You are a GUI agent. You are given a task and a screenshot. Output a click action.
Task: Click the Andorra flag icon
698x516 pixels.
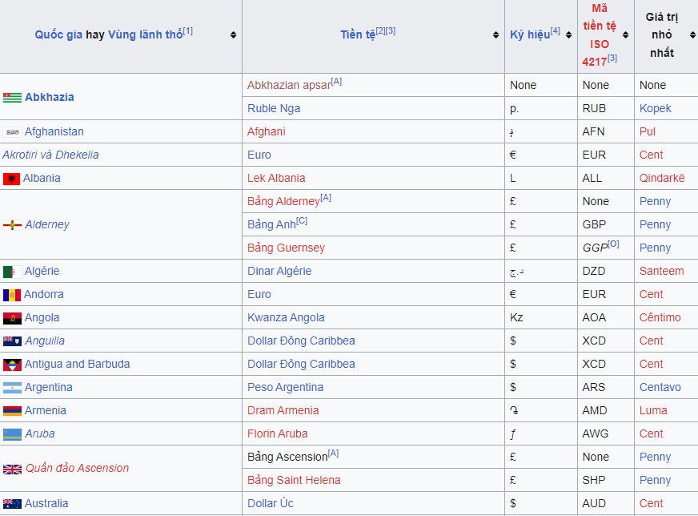(12, 295)
